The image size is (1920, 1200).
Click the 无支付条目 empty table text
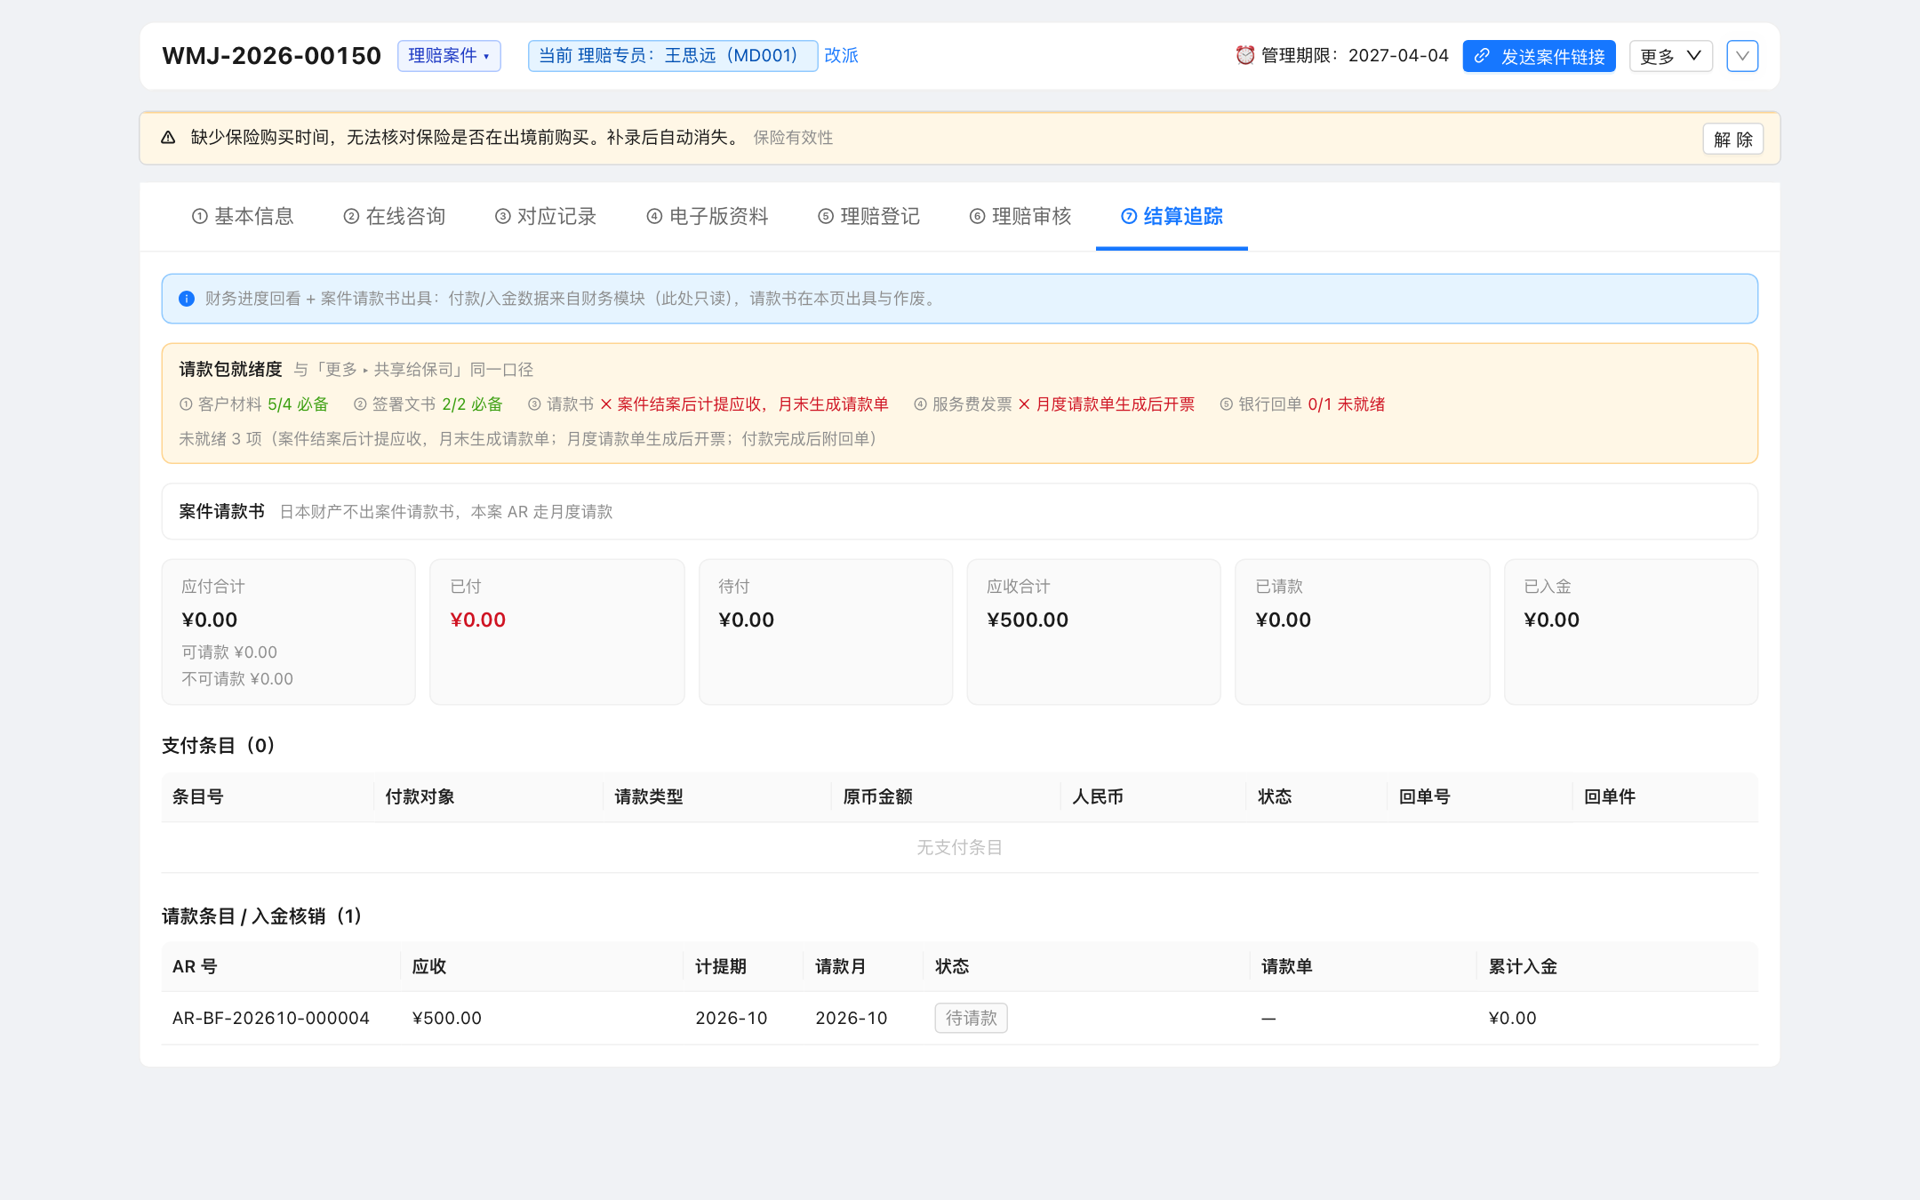tap(959, 848)
